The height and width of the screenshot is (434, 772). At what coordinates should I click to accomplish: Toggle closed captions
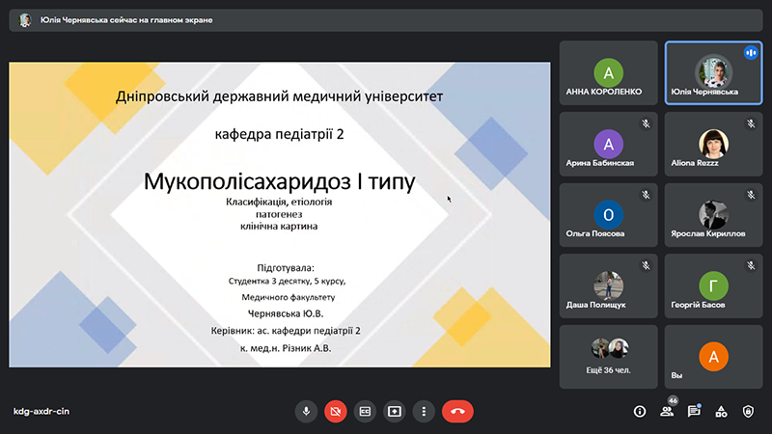[365, 411]
